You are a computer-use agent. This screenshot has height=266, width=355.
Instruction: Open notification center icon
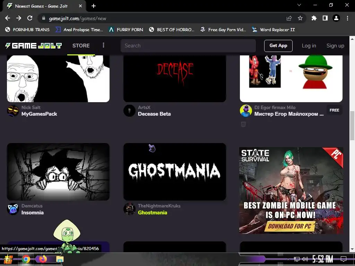[x=344, y=259]
